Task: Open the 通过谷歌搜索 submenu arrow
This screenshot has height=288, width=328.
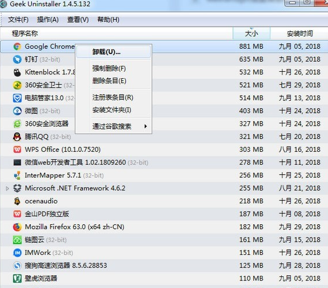Action: [145, 126]
